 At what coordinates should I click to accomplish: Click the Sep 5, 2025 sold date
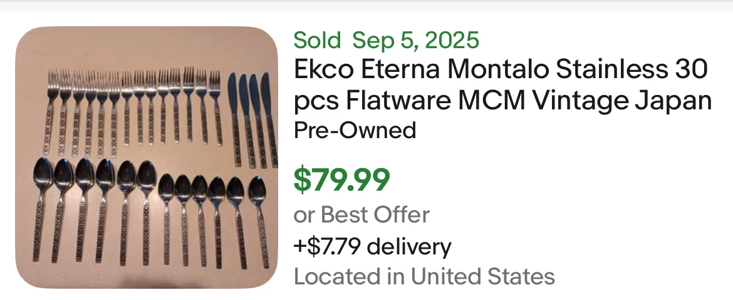click(x=415, y=40)
